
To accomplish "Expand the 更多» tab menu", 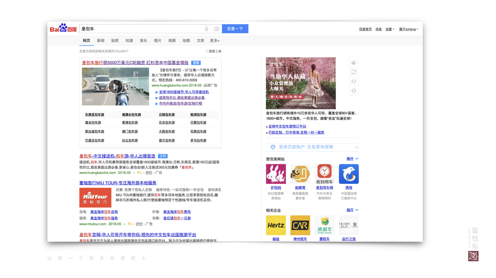I will [215, 41].
